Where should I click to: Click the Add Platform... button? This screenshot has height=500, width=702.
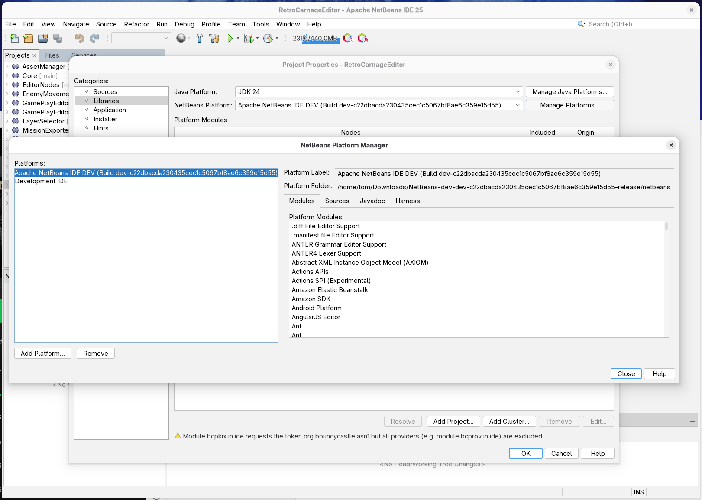(43, 354)
